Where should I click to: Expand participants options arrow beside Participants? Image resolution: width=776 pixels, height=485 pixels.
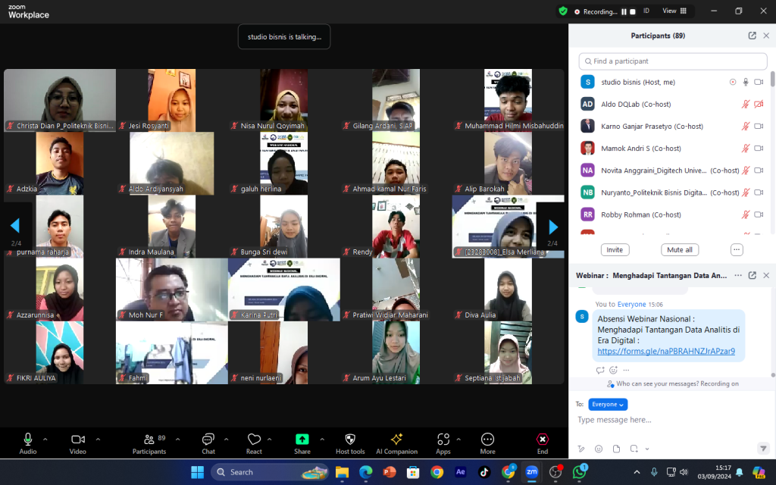point(177,439)
